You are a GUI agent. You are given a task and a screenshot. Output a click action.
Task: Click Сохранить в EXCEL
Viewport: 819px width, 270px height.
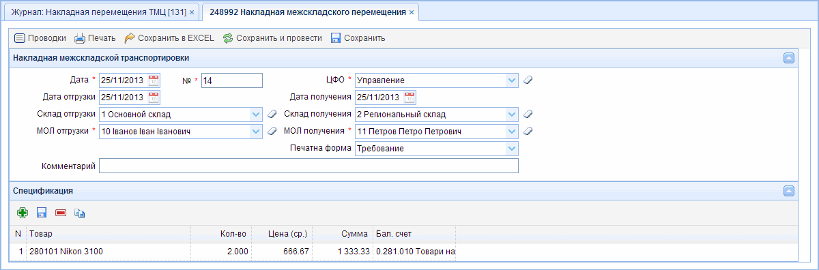point(169,38)
